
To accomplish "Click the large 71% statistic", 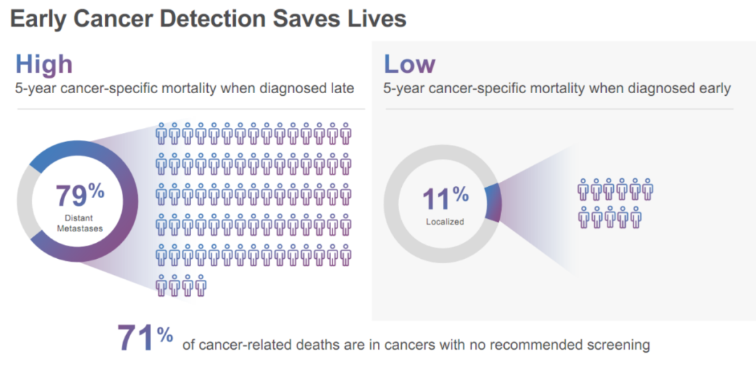I will click(x=145, y=338).
